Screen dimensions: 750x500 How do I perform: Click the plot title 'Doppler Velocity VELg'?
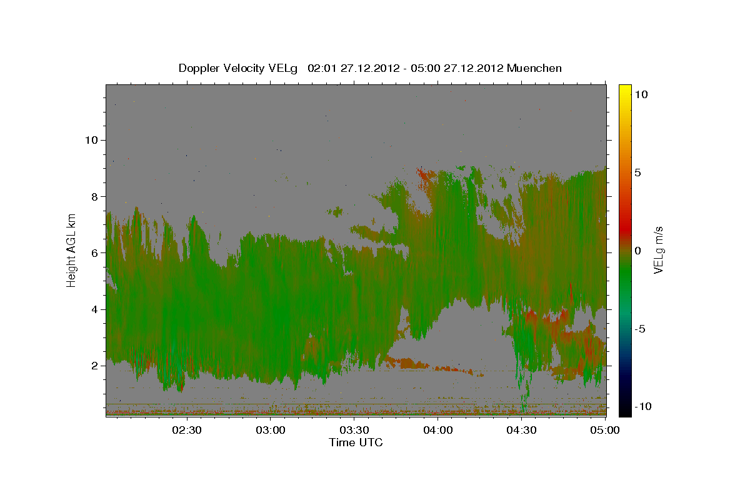237,68
